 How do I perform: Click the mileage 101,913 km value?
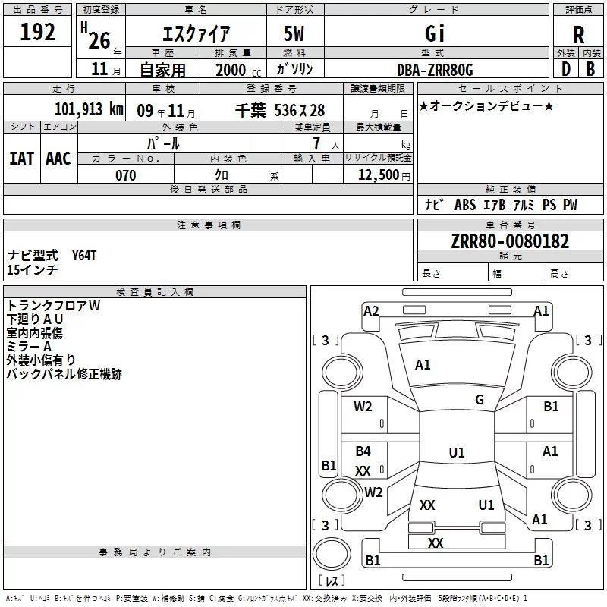87,109
